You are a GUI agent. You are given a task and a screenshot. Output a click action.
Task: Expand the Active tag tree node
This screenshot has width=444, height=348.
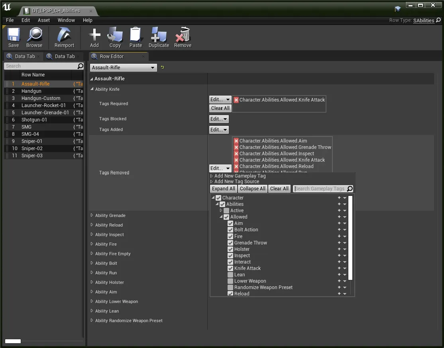tap(221, 211)
